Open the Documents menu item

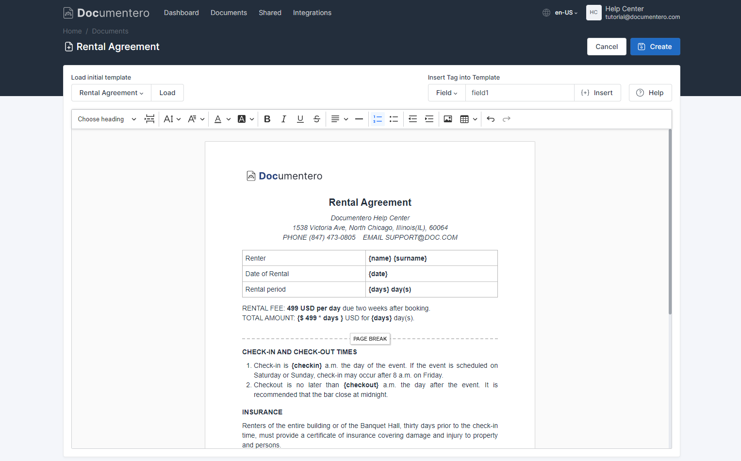229,13
